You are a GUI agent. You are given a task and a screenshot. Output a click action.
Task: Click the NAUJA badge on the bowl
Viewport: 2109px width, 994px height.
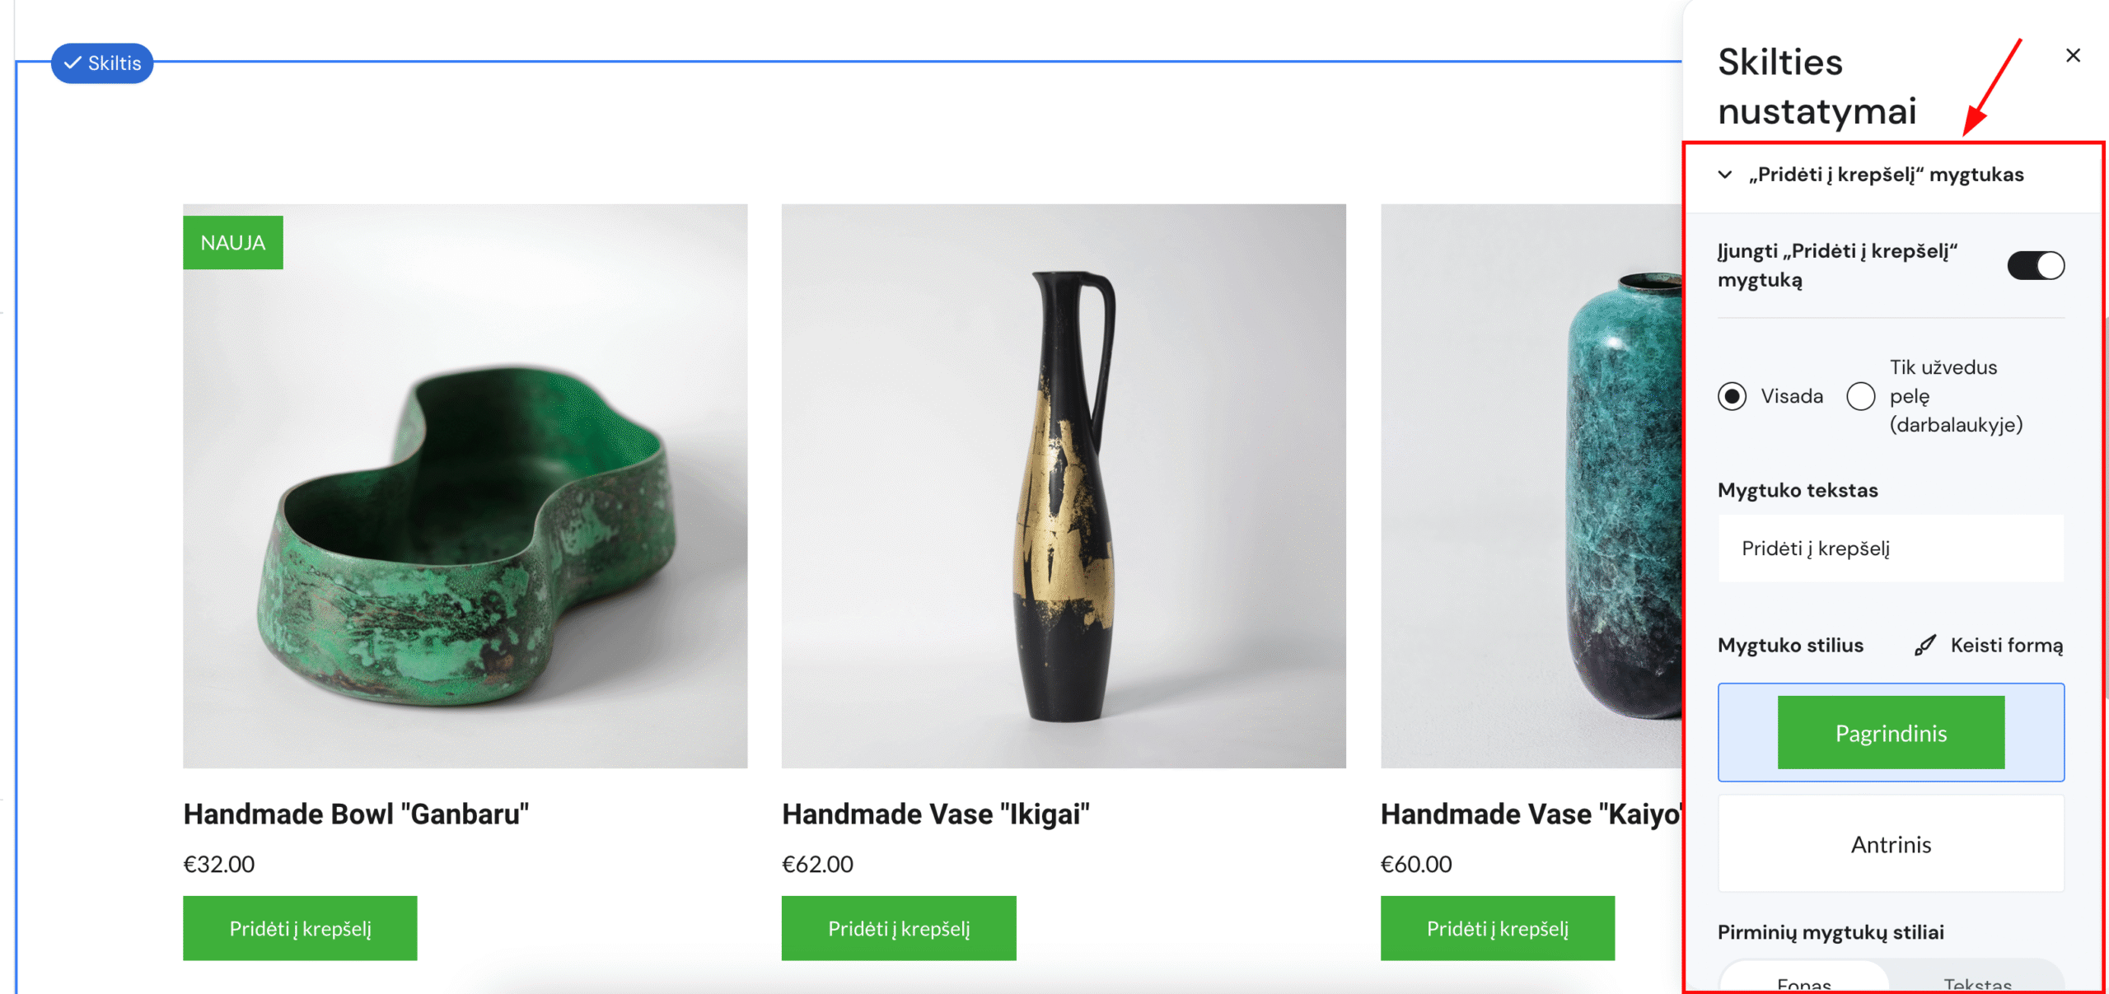point(233,243)
